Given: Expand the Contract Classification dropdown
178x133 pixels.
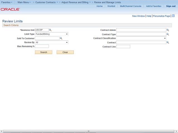Looking at the screenshot, I should [141, 38].
